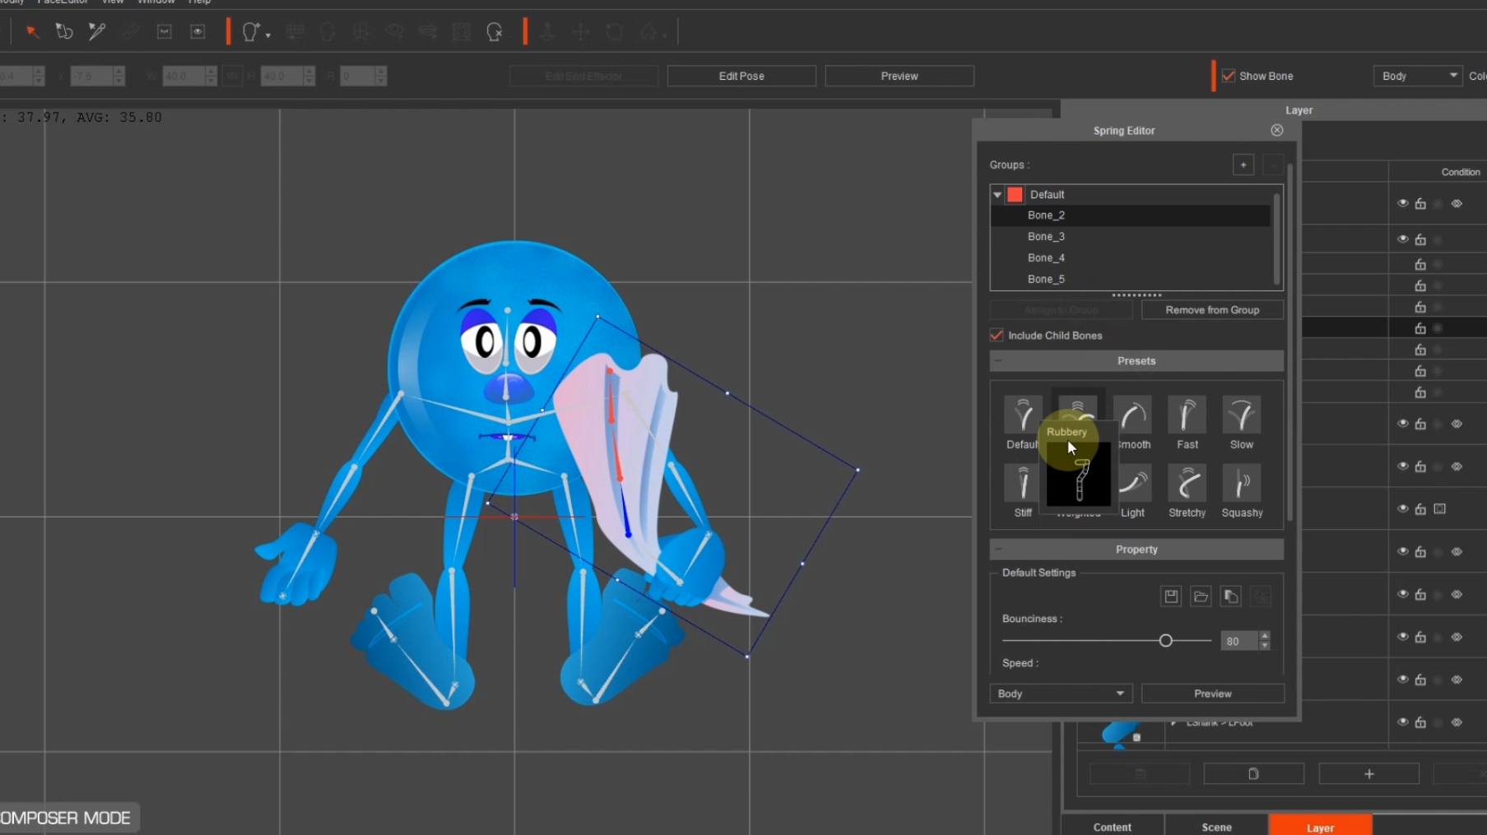Screen dimensions: 1487x835
Task: Toggle lock on the highlighted layer row
Action: (x=1420, y=328)
